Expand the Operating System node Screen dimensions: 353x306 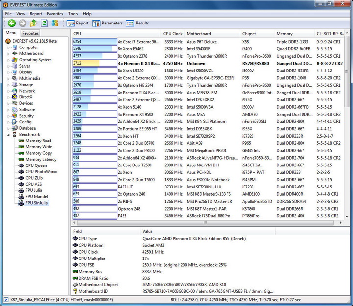pos(8,60)
